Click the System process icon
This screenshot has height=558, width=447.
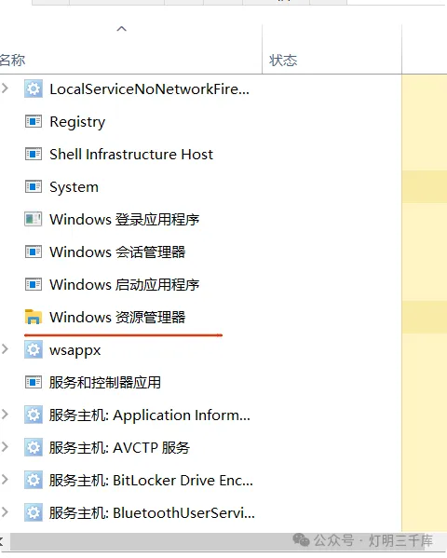[34, 187]
